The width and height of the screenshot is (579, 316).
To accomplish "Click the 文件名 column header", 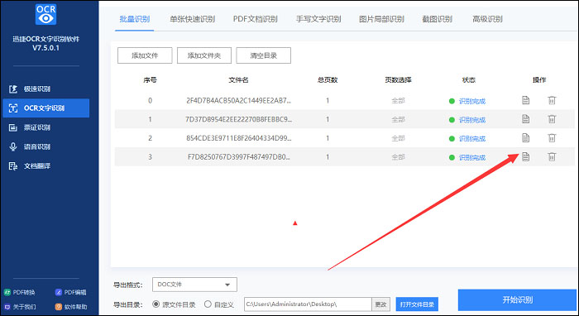I will [x=238, y=80].
